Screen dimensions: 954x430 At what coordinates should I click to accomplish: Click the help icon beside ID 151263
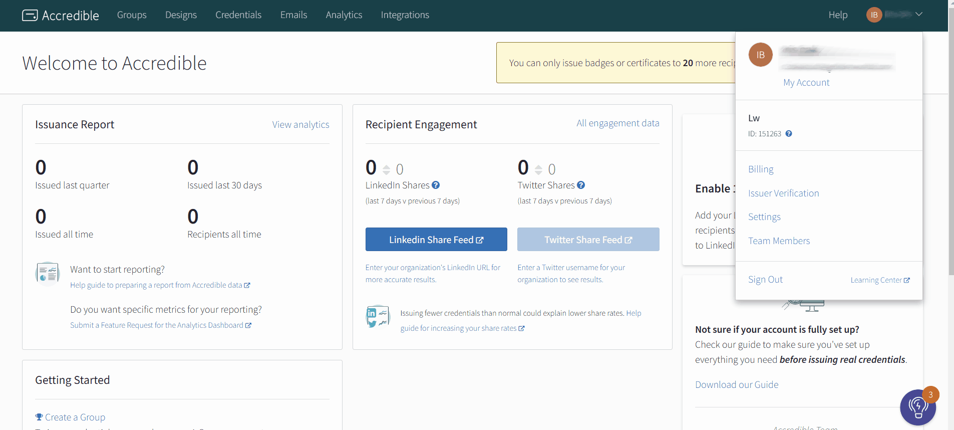[x=789, y=134]
